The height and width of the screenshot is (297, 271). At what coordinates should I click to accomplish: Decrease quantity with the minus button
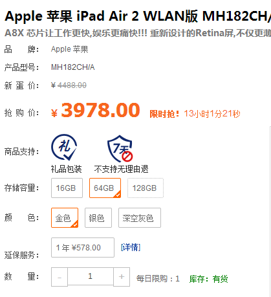60,277
